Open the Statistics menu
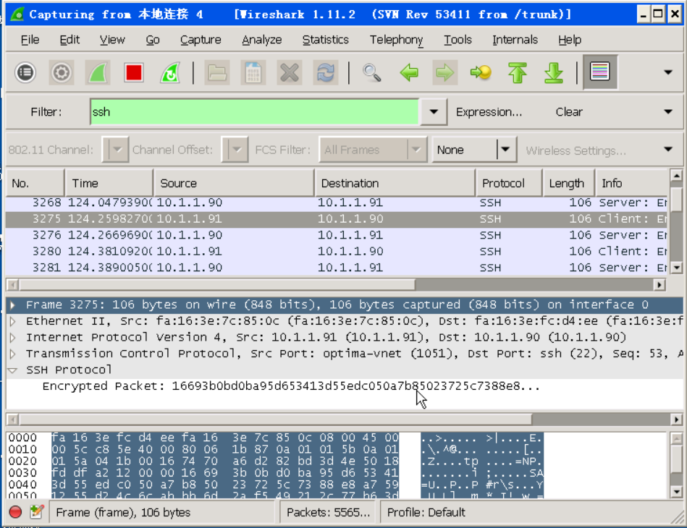The height and width of the screenshot is (528, 687). (326, 40)
